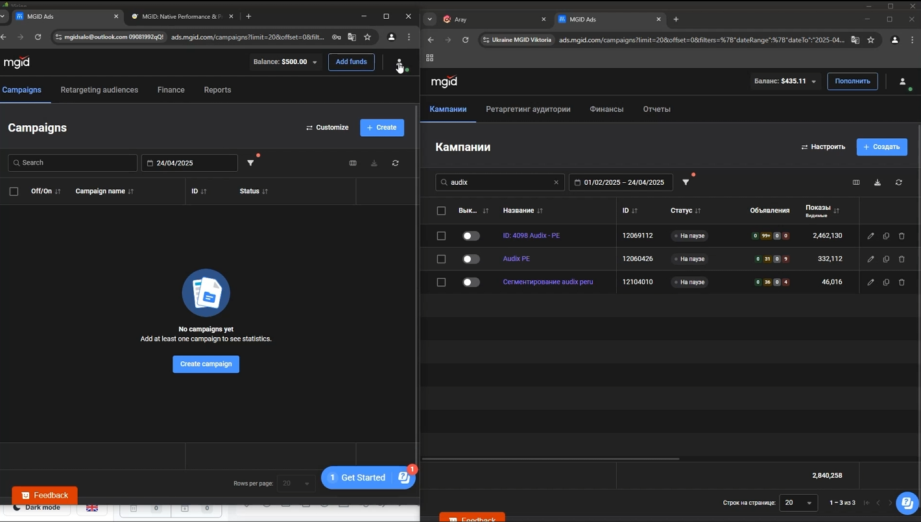Image resolution: width=921 pixels, height=522 pixels.
Task: Refresh campaign table in left window
Action: pos(395,163)
